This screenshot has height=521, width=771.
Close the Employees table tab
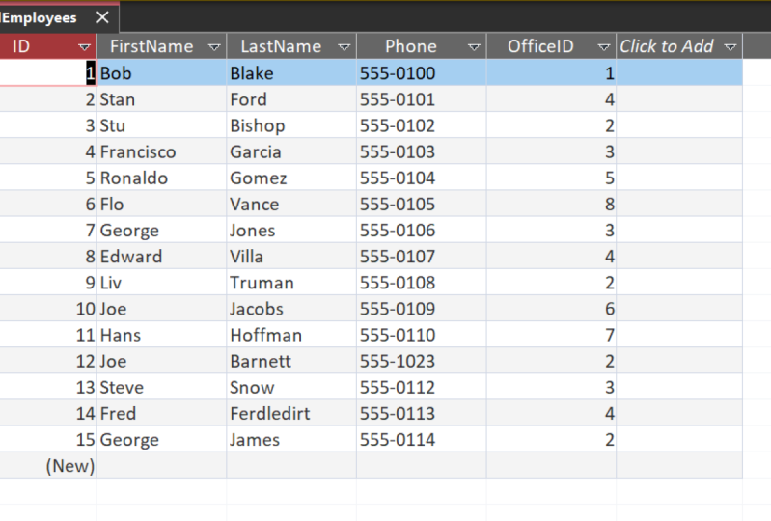[101, 18]
